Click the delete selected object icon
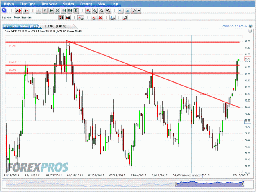The width and height of the screenshot is (256, 192). (x=93, y=18)
